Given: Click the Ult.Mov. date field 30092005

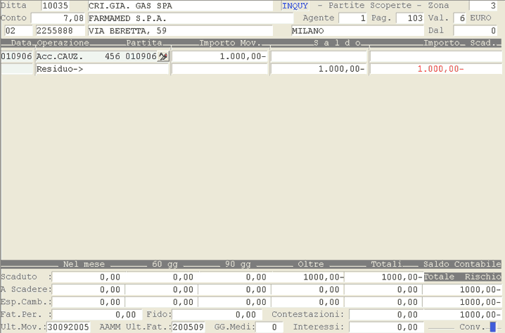Looking at the screenshot, I should click(x=69, y=327).
